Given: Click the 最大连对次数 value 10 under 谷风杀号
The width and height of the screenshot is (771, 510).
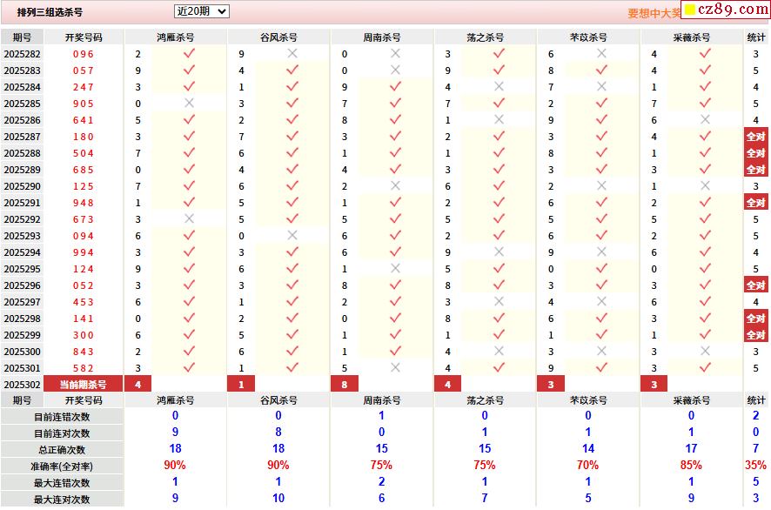Looking at the screenshot, I should coord(278,498).
